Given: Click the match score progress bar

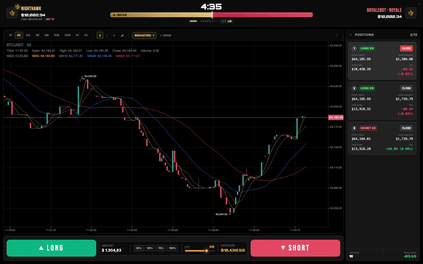Looking at the screenshot, I should point(212,15).
